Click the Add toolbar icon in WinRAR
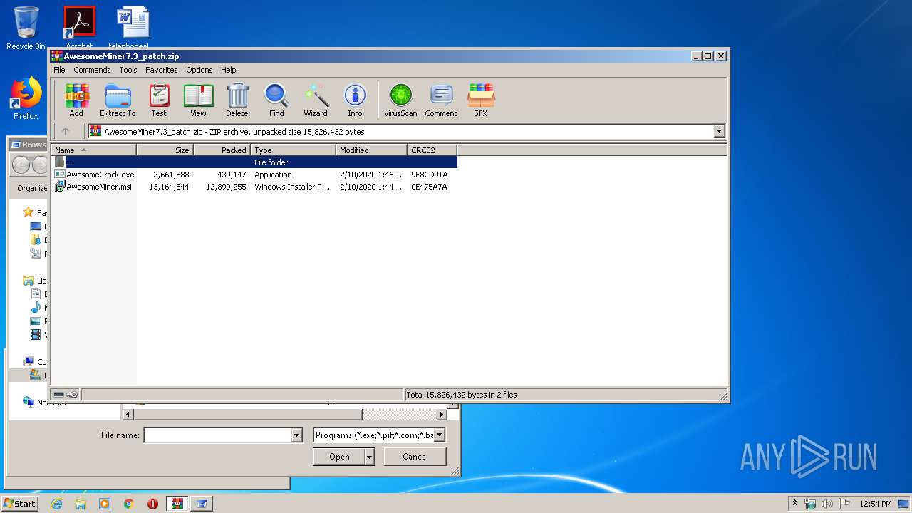Image resolution: width=912 pixels, height=513 pixels. (x=76, y=100)
